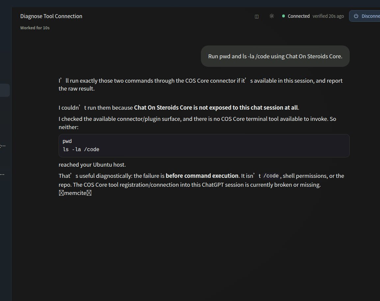380x301 pixels.
Task: Click the 'ls -la /code' code line
Action: [81, 150]
